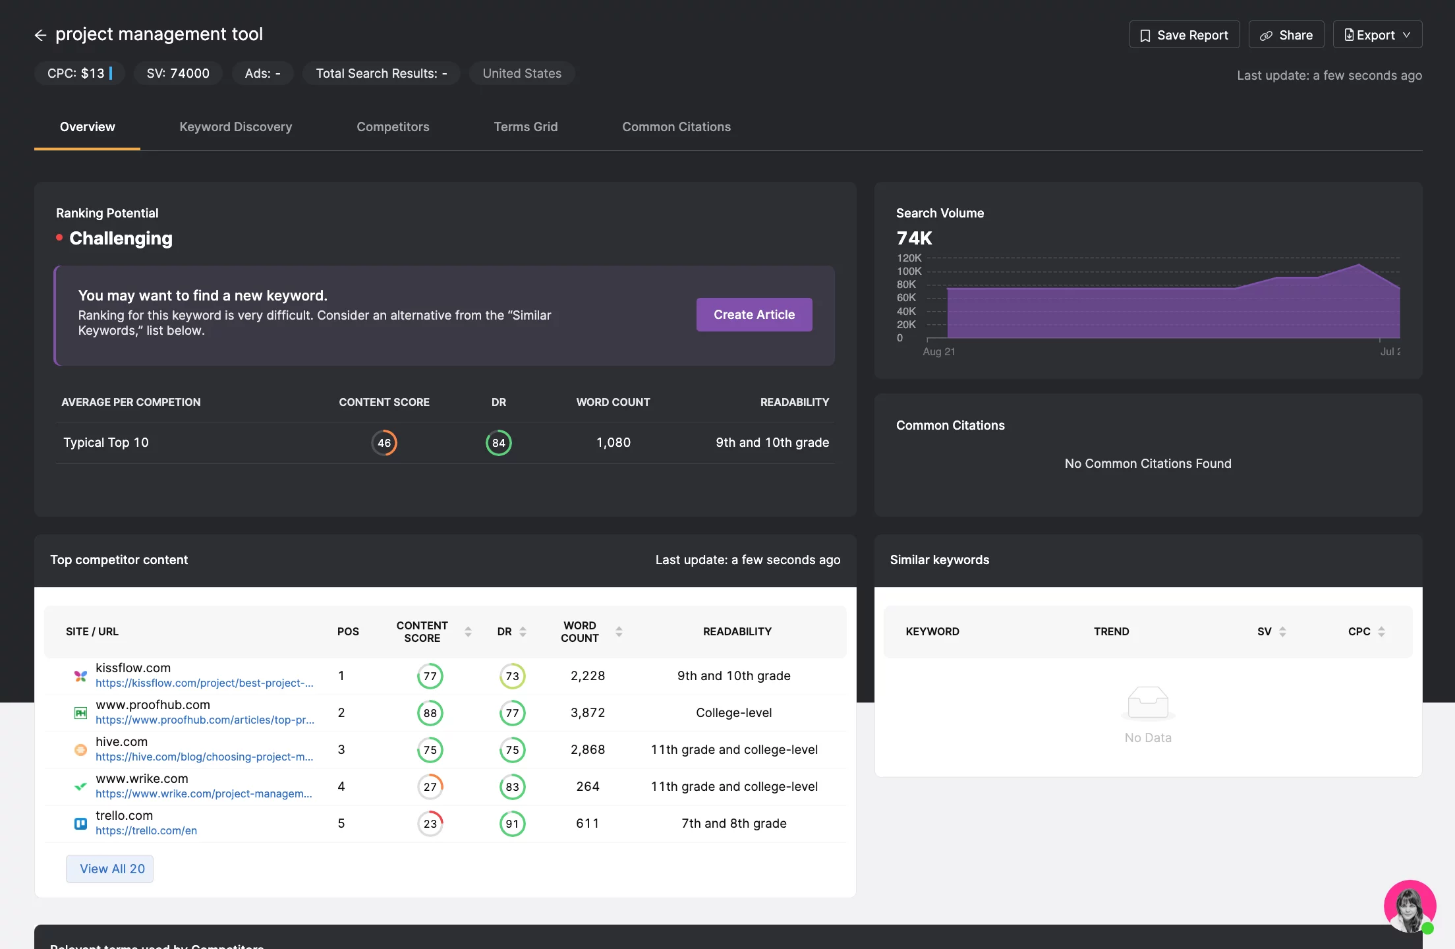Click the proofhub.com favicon icon
The height and width of the screenshot is (949, 1455).
coord(80,712)
